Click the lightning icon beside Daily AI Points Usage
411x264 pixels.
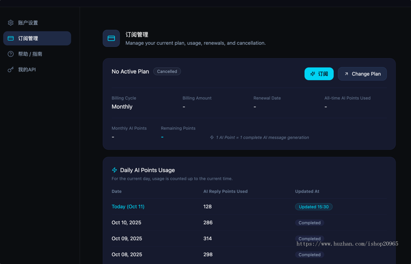(115, 170)
